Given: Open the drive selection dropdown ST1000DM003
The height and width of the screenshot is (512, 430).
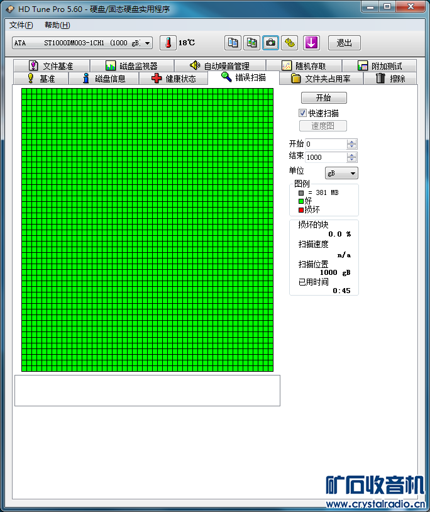Looking at the screenshot, I should pos(82,43).
